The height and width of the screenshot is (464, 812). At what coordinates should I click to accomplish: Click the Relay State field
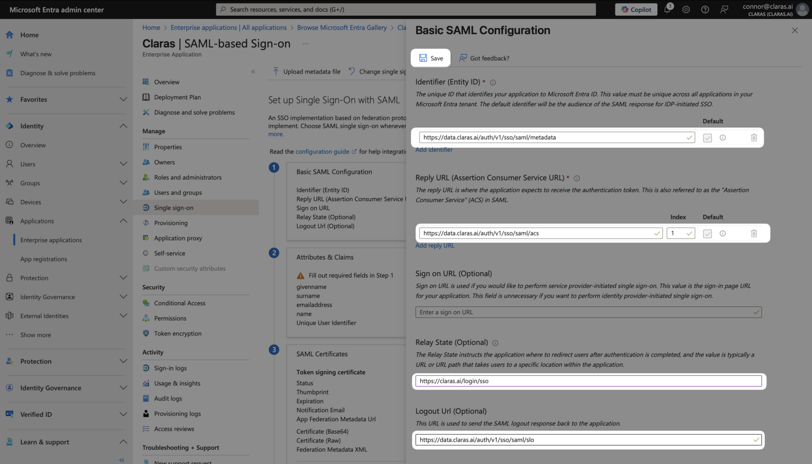coord(588,381)
